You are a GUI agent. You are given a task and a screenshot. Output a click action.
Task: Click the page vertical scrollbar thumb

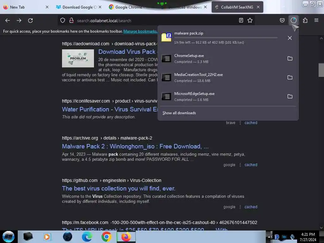321,70
